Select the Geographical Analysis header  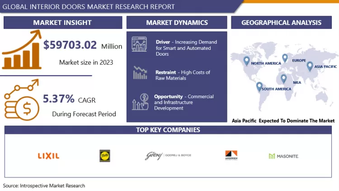point(281,23)
